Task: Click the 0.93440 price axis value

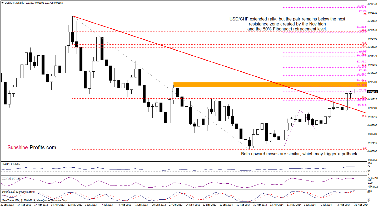Action: coord(372,73)
